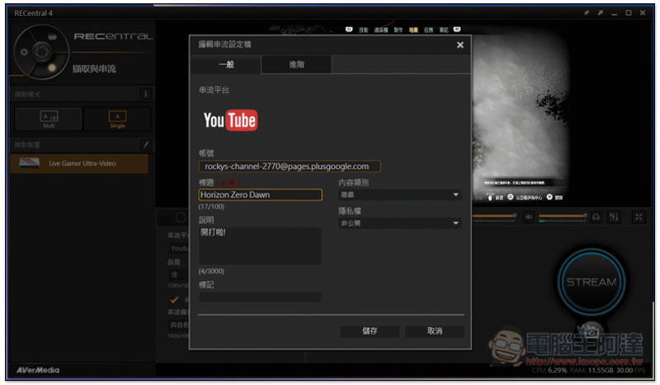The width and height of the screenshot is (660, 385).
Task: Click the second pin icon in title bar
Action: click(x=601, y=13)
